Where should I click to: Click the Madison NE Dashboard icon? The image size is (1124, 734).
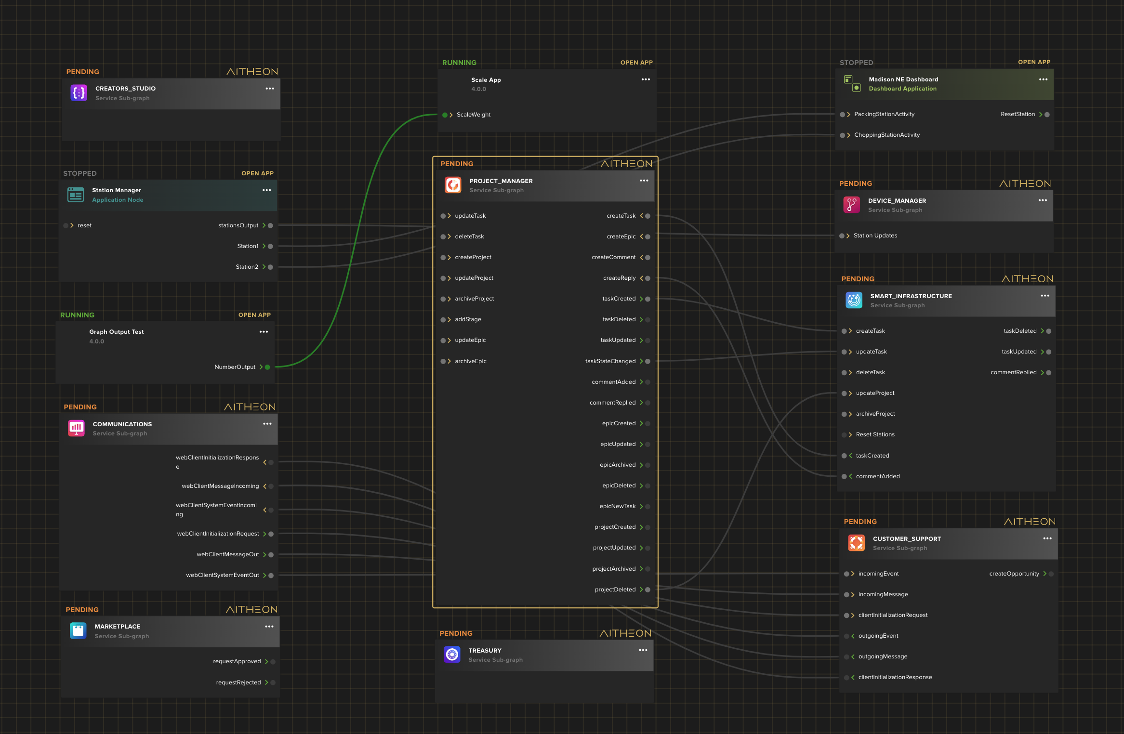pos(853,83)
